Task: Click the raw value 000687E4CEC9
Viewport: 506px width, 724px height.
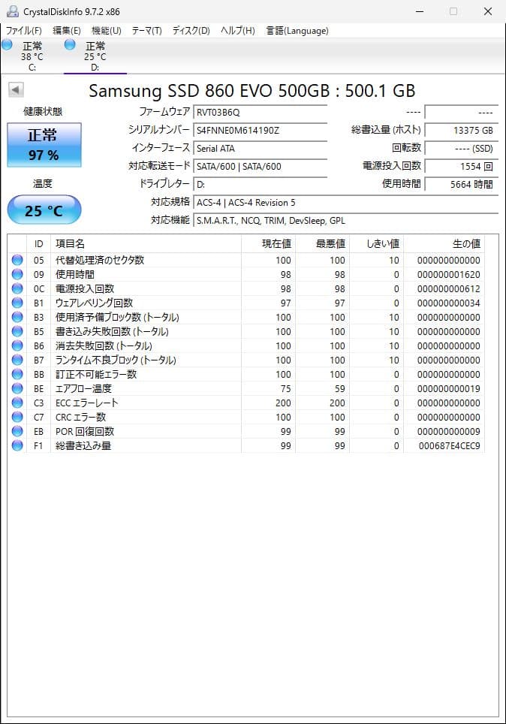Action: (449, 445)
